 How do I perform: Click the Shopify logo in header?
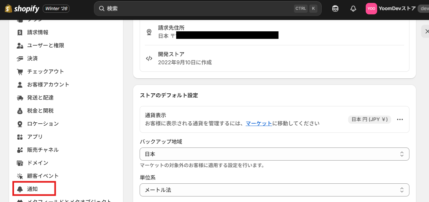22,9
